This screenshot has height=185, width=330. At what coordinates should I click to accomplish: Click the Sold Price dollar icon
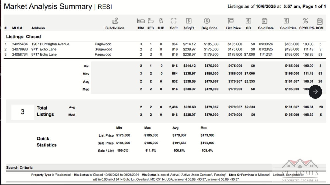pyautogui.click(x=286, y=21)
